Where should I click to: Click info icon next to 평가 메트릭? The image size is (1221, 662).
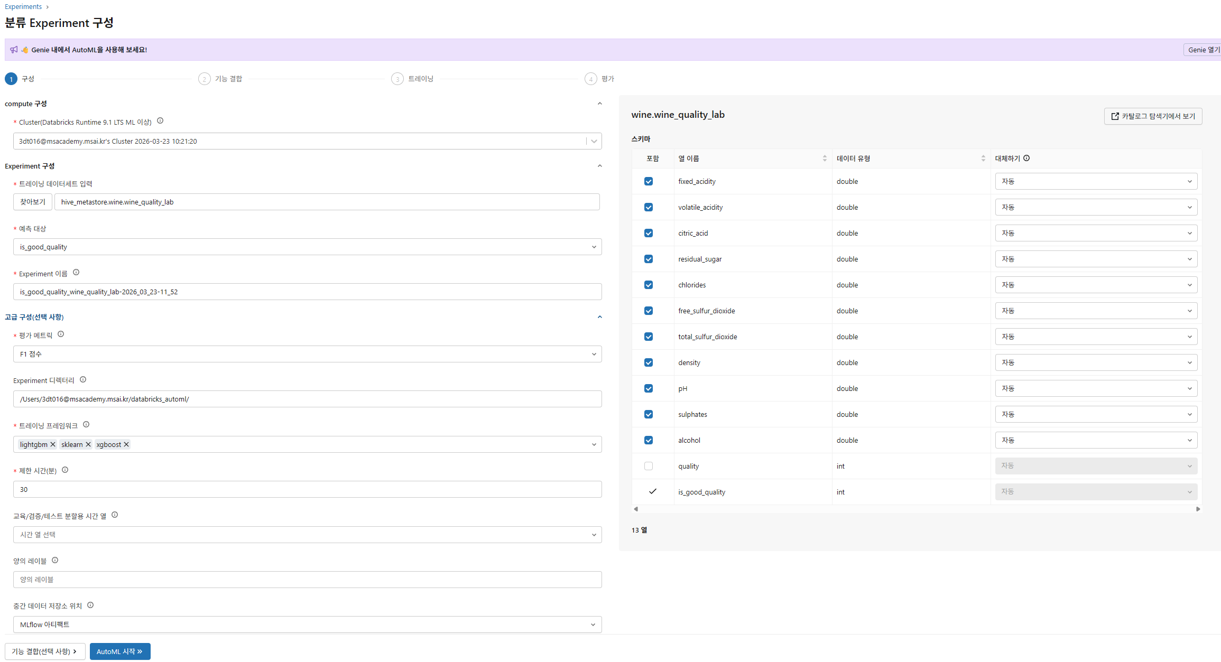61,334
